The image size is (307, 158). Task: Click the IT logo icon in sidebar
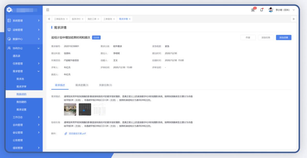coord(9,10)
